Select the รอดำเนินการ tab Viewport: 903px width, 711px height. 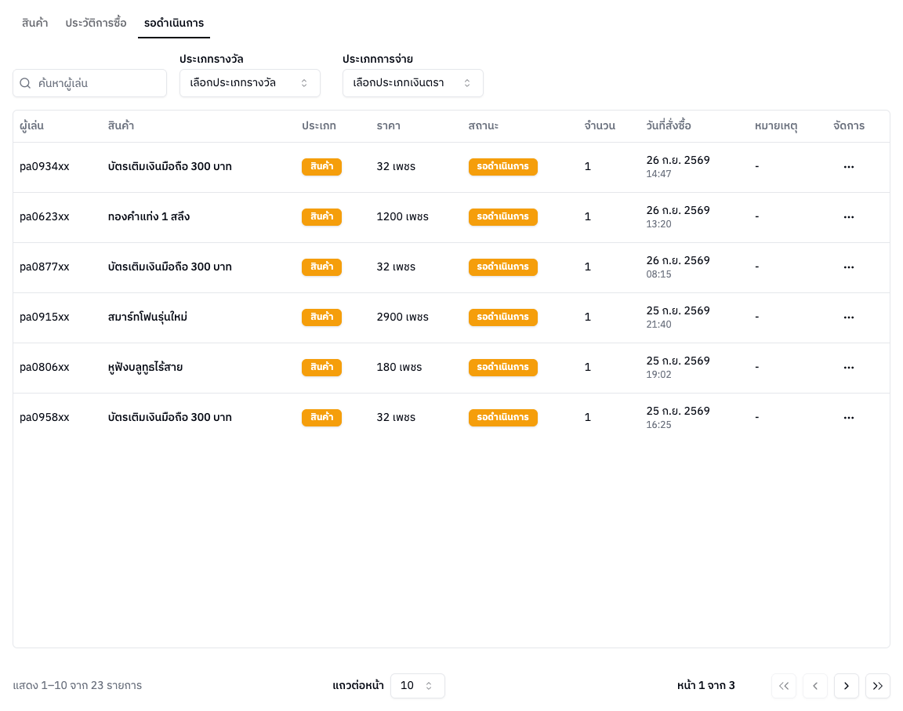click(174, 23)
